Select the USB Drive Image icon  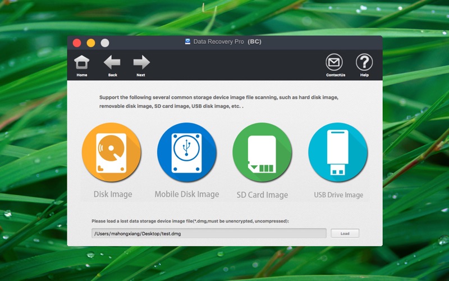338,152
